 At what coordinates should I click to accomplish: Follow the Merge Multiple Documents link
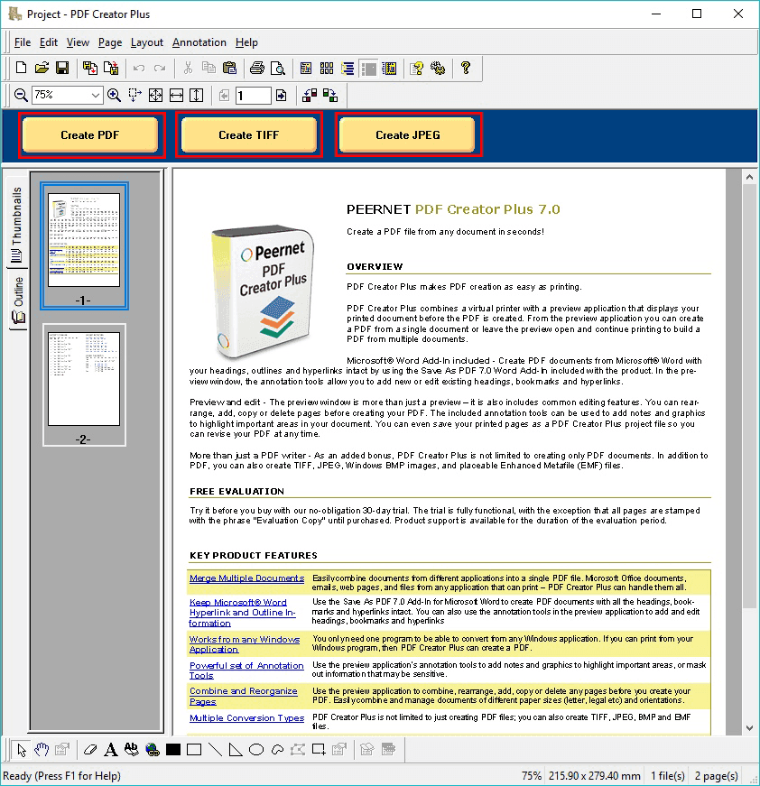pos(246,578)
